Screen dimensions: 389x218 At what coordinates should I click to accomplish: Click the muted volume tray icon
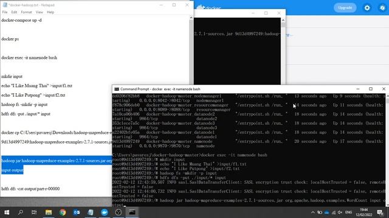pos(340,213)
